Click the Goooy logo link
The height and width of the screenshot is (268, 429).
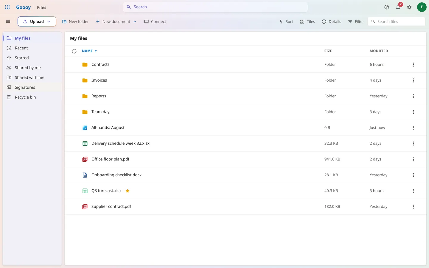click(23, 7)
